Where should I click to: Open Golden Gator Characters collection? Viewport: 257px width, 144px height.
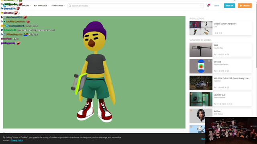pos(225,24)
